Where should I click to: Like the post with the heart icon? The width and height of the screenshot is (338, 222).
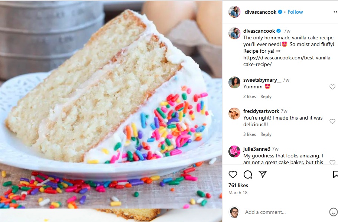(233, 174)
